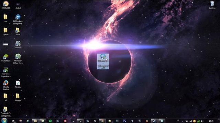Open Windows Media Player taskbar button
220x123 pixels.
click(35, 121)
